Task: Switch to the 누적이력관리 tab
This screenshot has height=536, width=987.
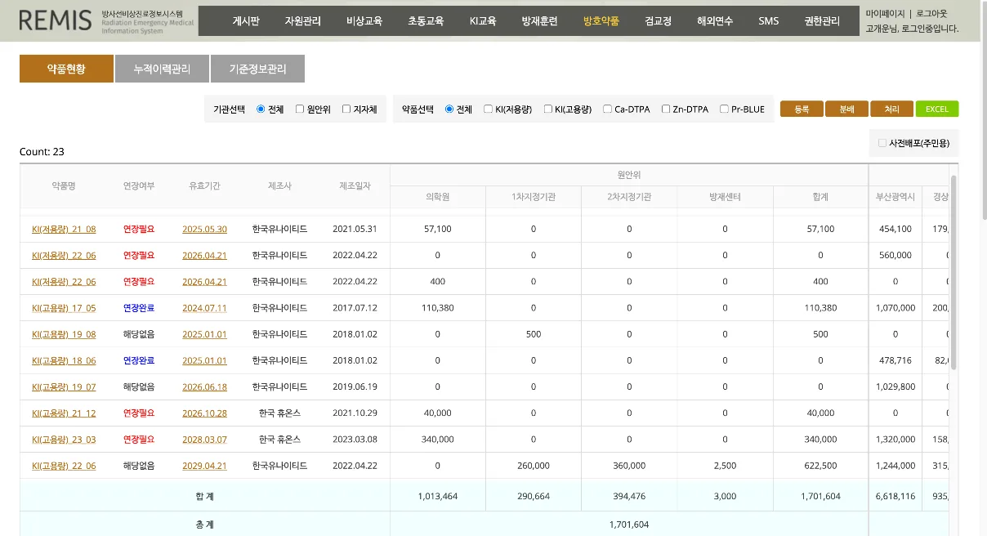Action: 162,69
